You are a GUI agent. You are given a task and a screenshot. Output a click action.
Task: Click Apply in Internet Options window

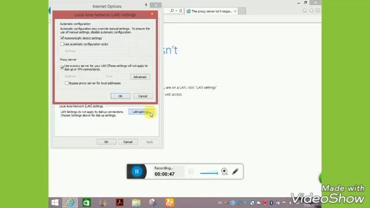point(149,142)
